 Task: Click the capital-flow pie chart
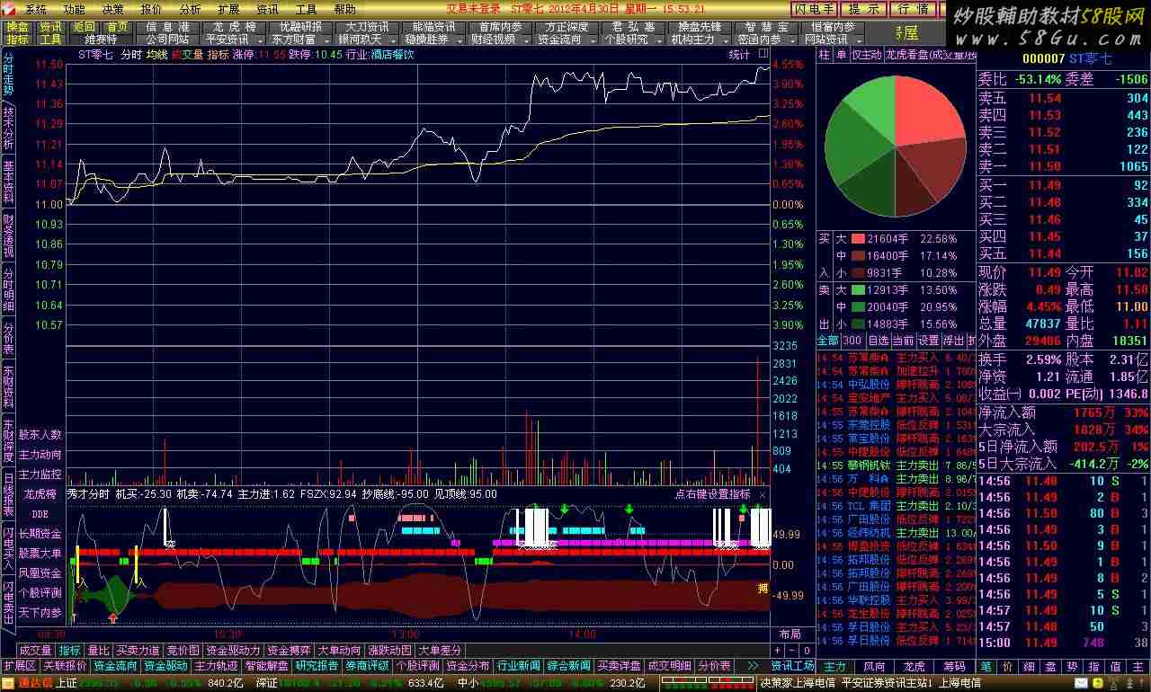tap(895, 147)
